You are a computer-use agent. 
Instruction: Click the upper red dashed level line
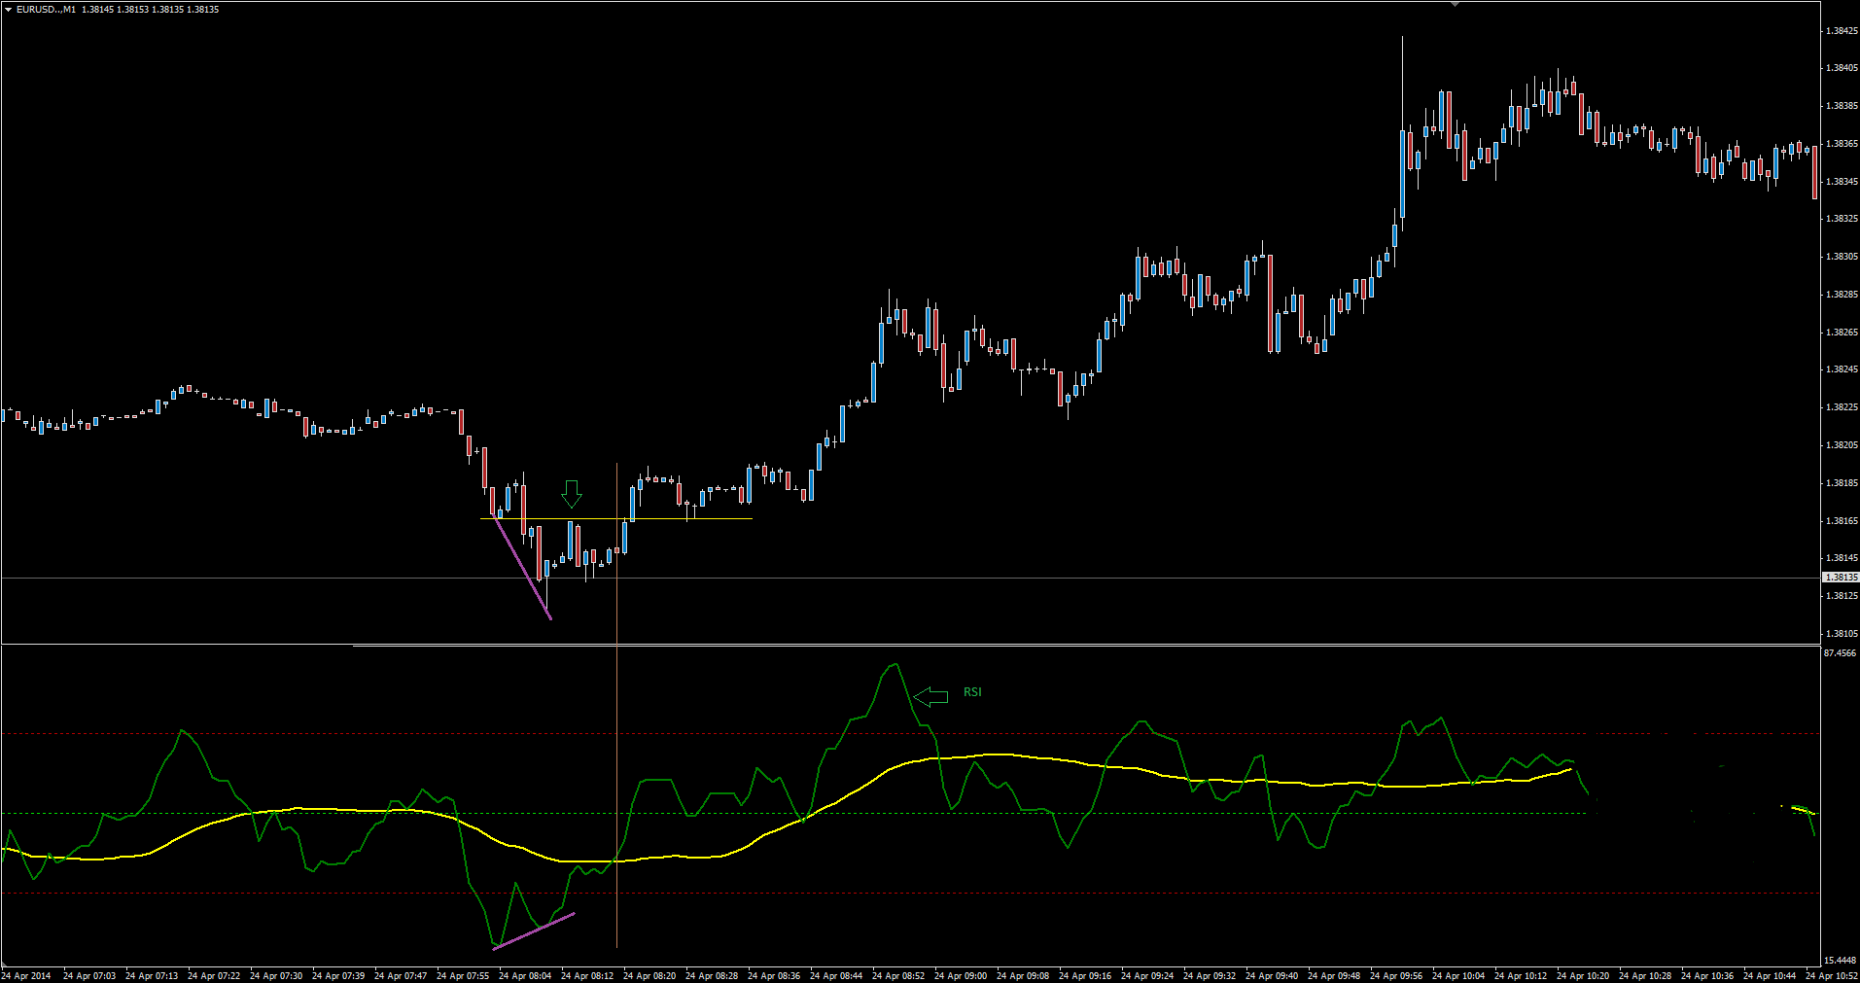[292, 734]
